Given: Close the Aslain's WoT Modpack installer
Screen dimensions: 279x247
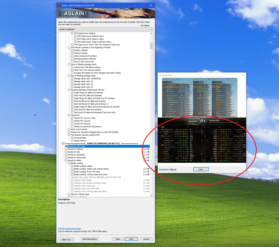Looking at the screenshot, I should pos(151,5).
